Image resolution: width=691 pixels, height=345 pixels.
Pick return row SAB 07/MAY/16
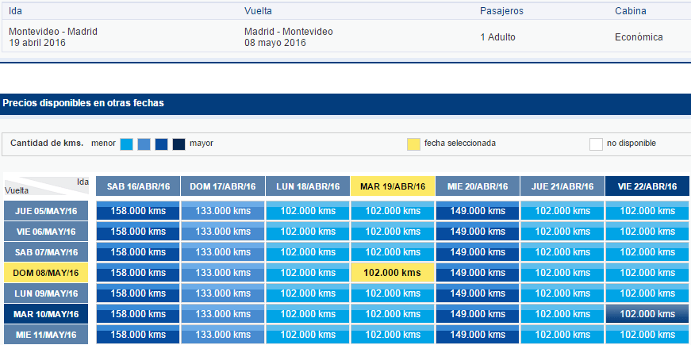[46, 252]
